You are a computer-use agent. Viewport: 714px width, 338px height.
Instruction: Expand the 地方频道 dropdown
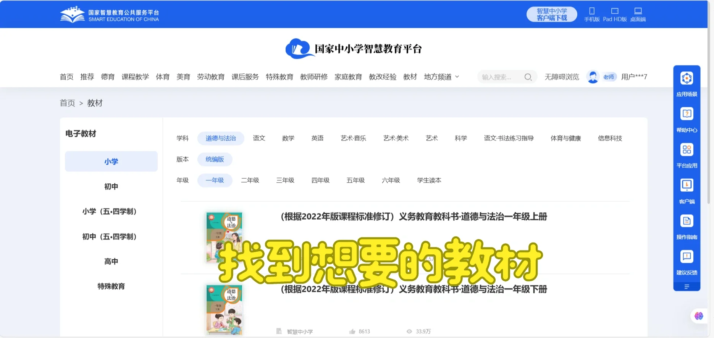point(441,77)
